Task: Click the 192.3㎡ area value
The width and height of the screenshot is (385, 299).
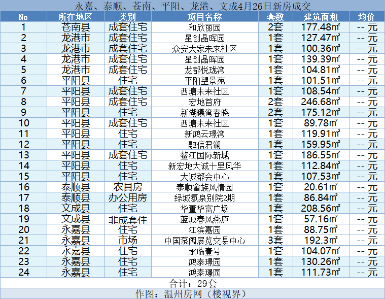Action: click(x=321, y=240)
